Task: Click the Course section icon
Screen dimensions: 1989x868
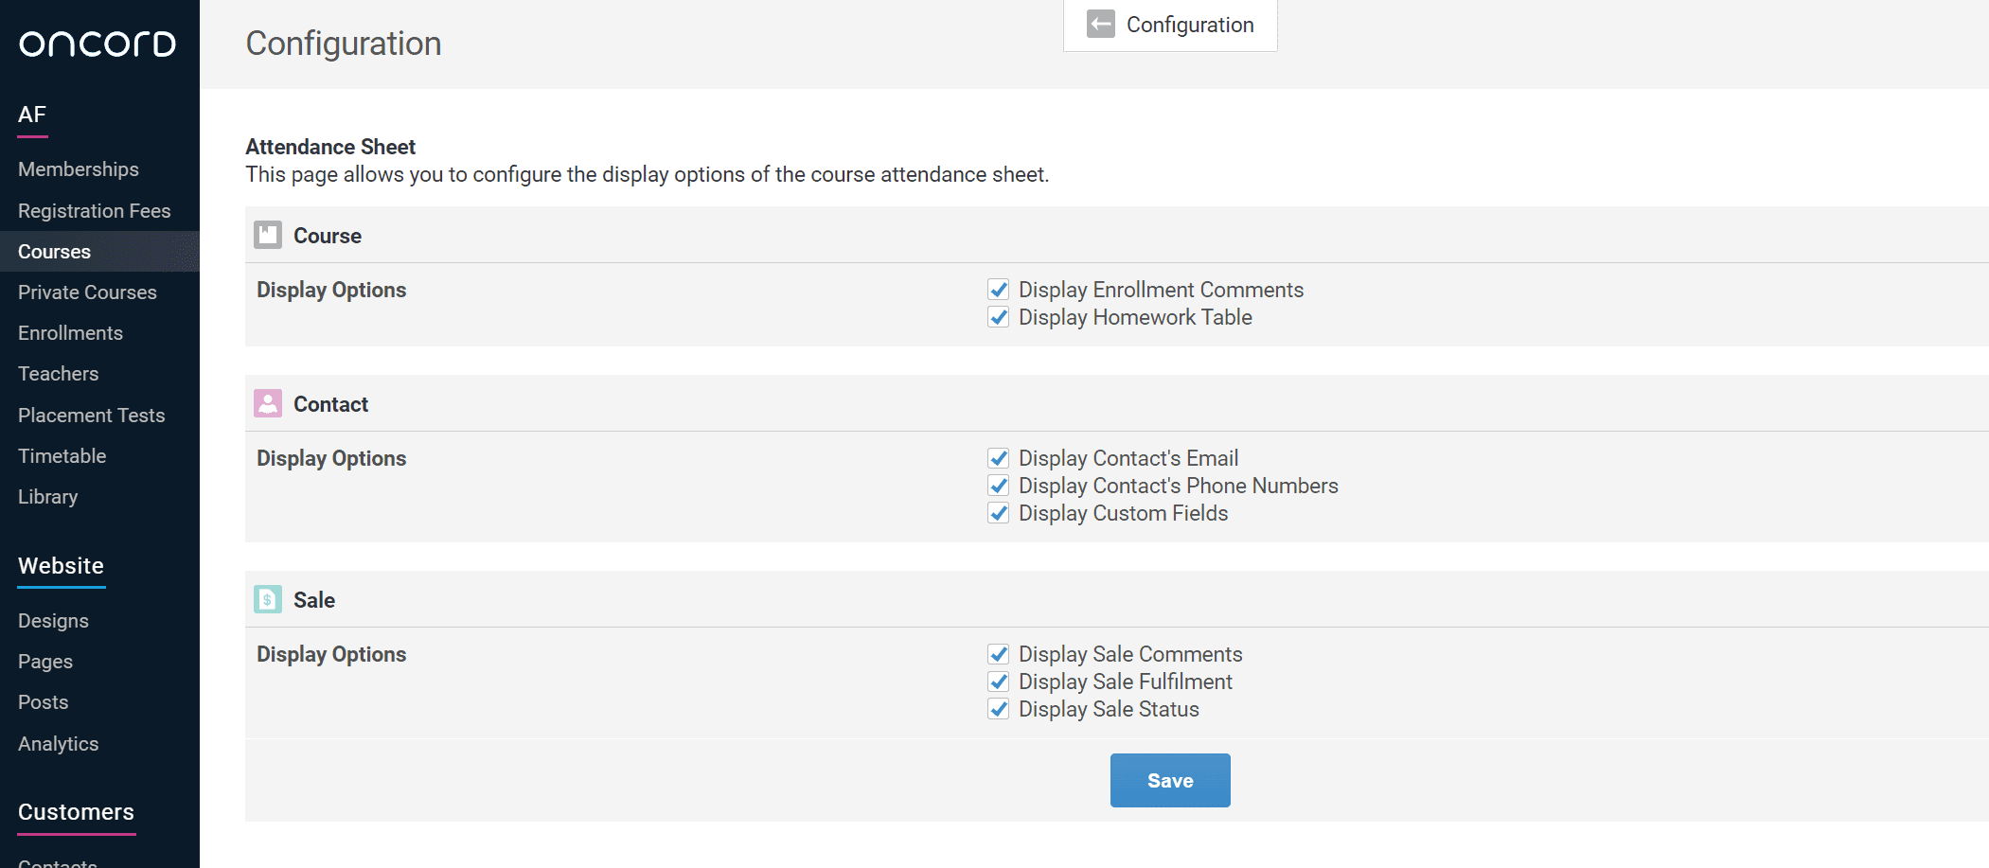Action: pyautogui.click(x=268, y=235)
